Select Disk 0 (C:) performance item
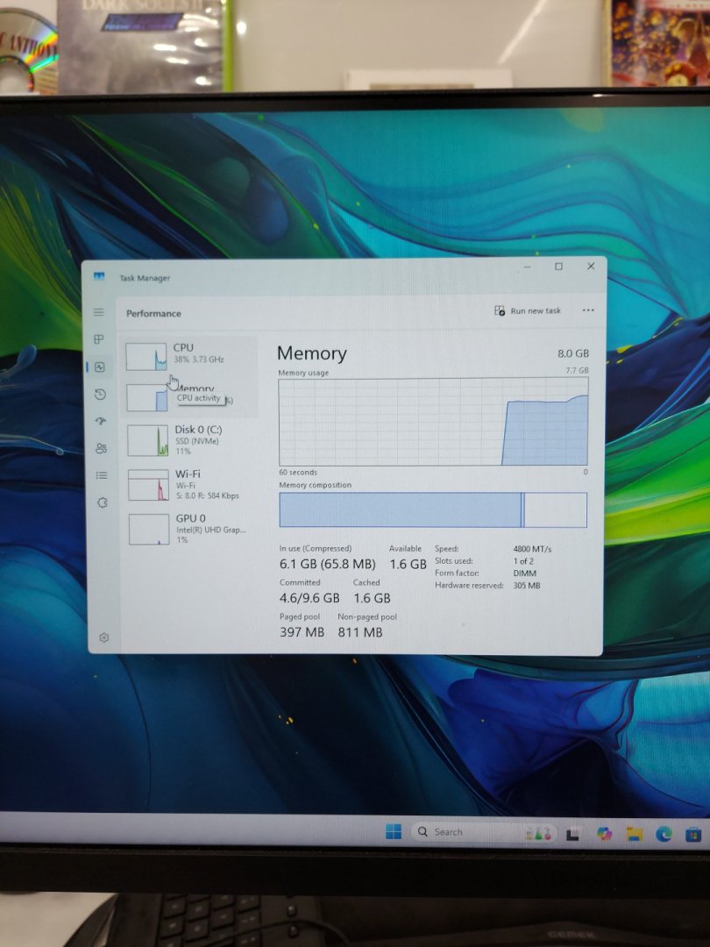710x947 pixels. pos(190,439)
